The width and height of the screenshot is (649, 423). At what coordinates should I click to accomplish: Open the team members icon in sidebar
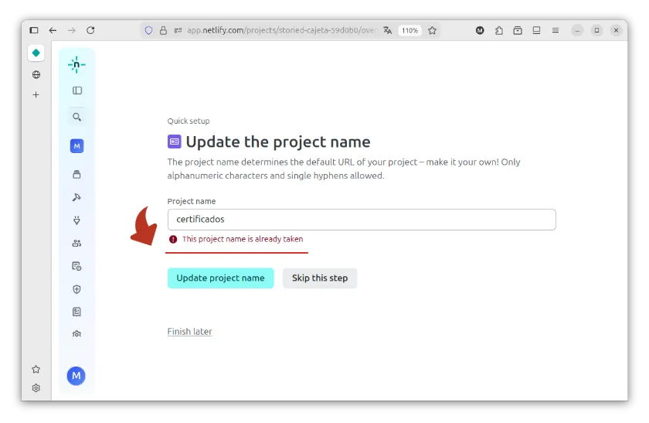[76, 243]
